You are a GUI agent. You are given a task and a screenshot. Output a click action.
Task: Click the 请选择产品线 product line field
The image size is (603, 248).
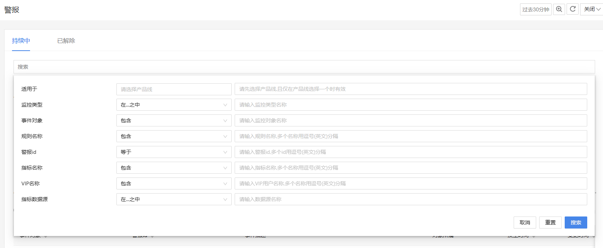pyautogui.click(x=174, y=89)
